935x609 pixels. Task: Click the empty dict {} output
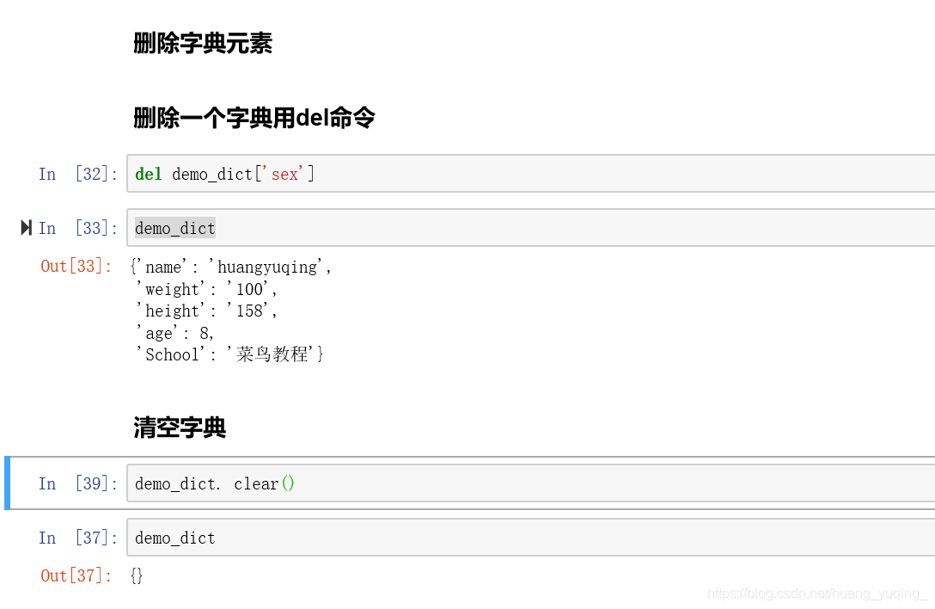(137, 575)
